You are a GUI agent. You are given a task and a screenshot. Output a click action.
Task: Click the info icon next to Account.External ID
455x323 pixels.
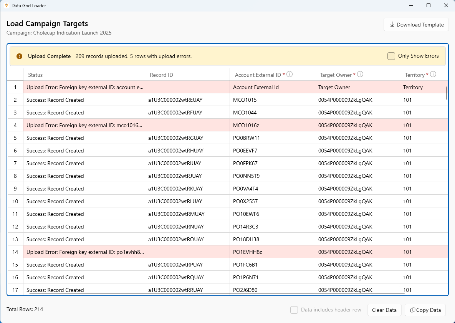pos(290,75)
